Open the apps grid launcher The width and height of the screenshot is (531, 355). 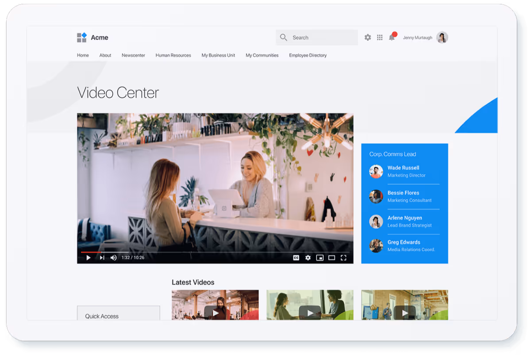[x=380, y=37]
